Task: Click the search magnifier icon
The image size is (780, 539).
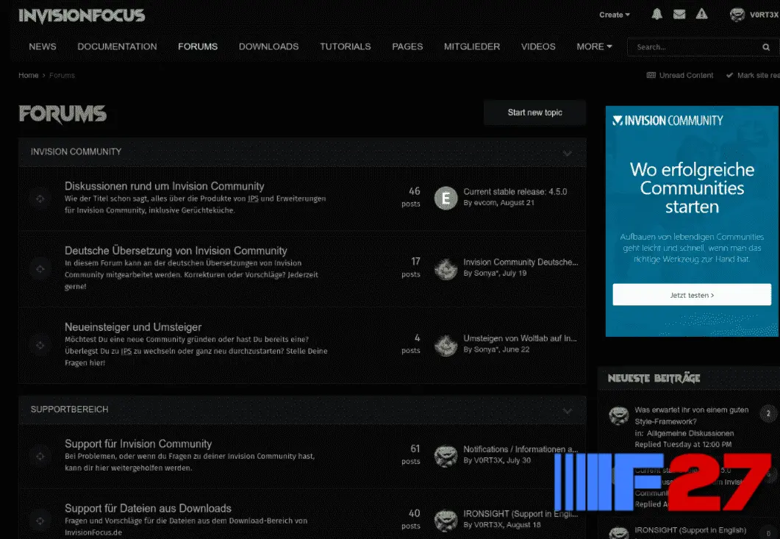Action: click(x=766, y=47)
